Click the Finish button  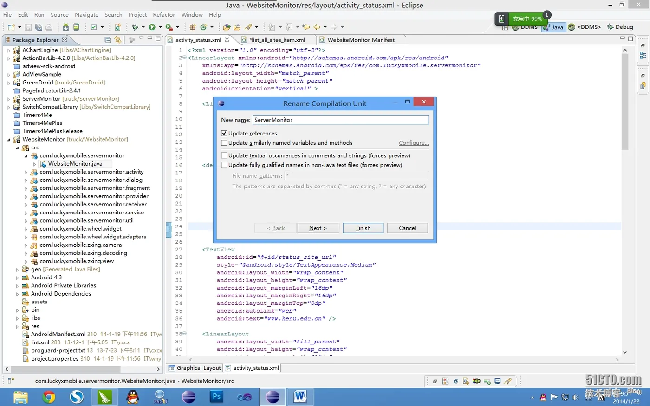click(363, 228)
